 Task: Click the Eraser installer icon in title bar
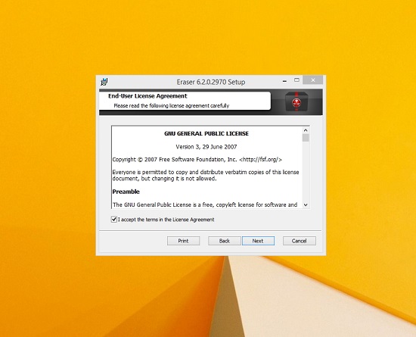click(x=104, y=82)
